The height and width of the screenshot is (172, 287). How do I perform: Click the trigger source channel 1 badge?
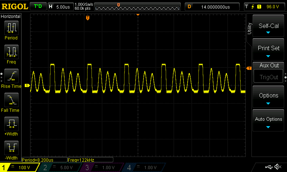click(259, 7)
